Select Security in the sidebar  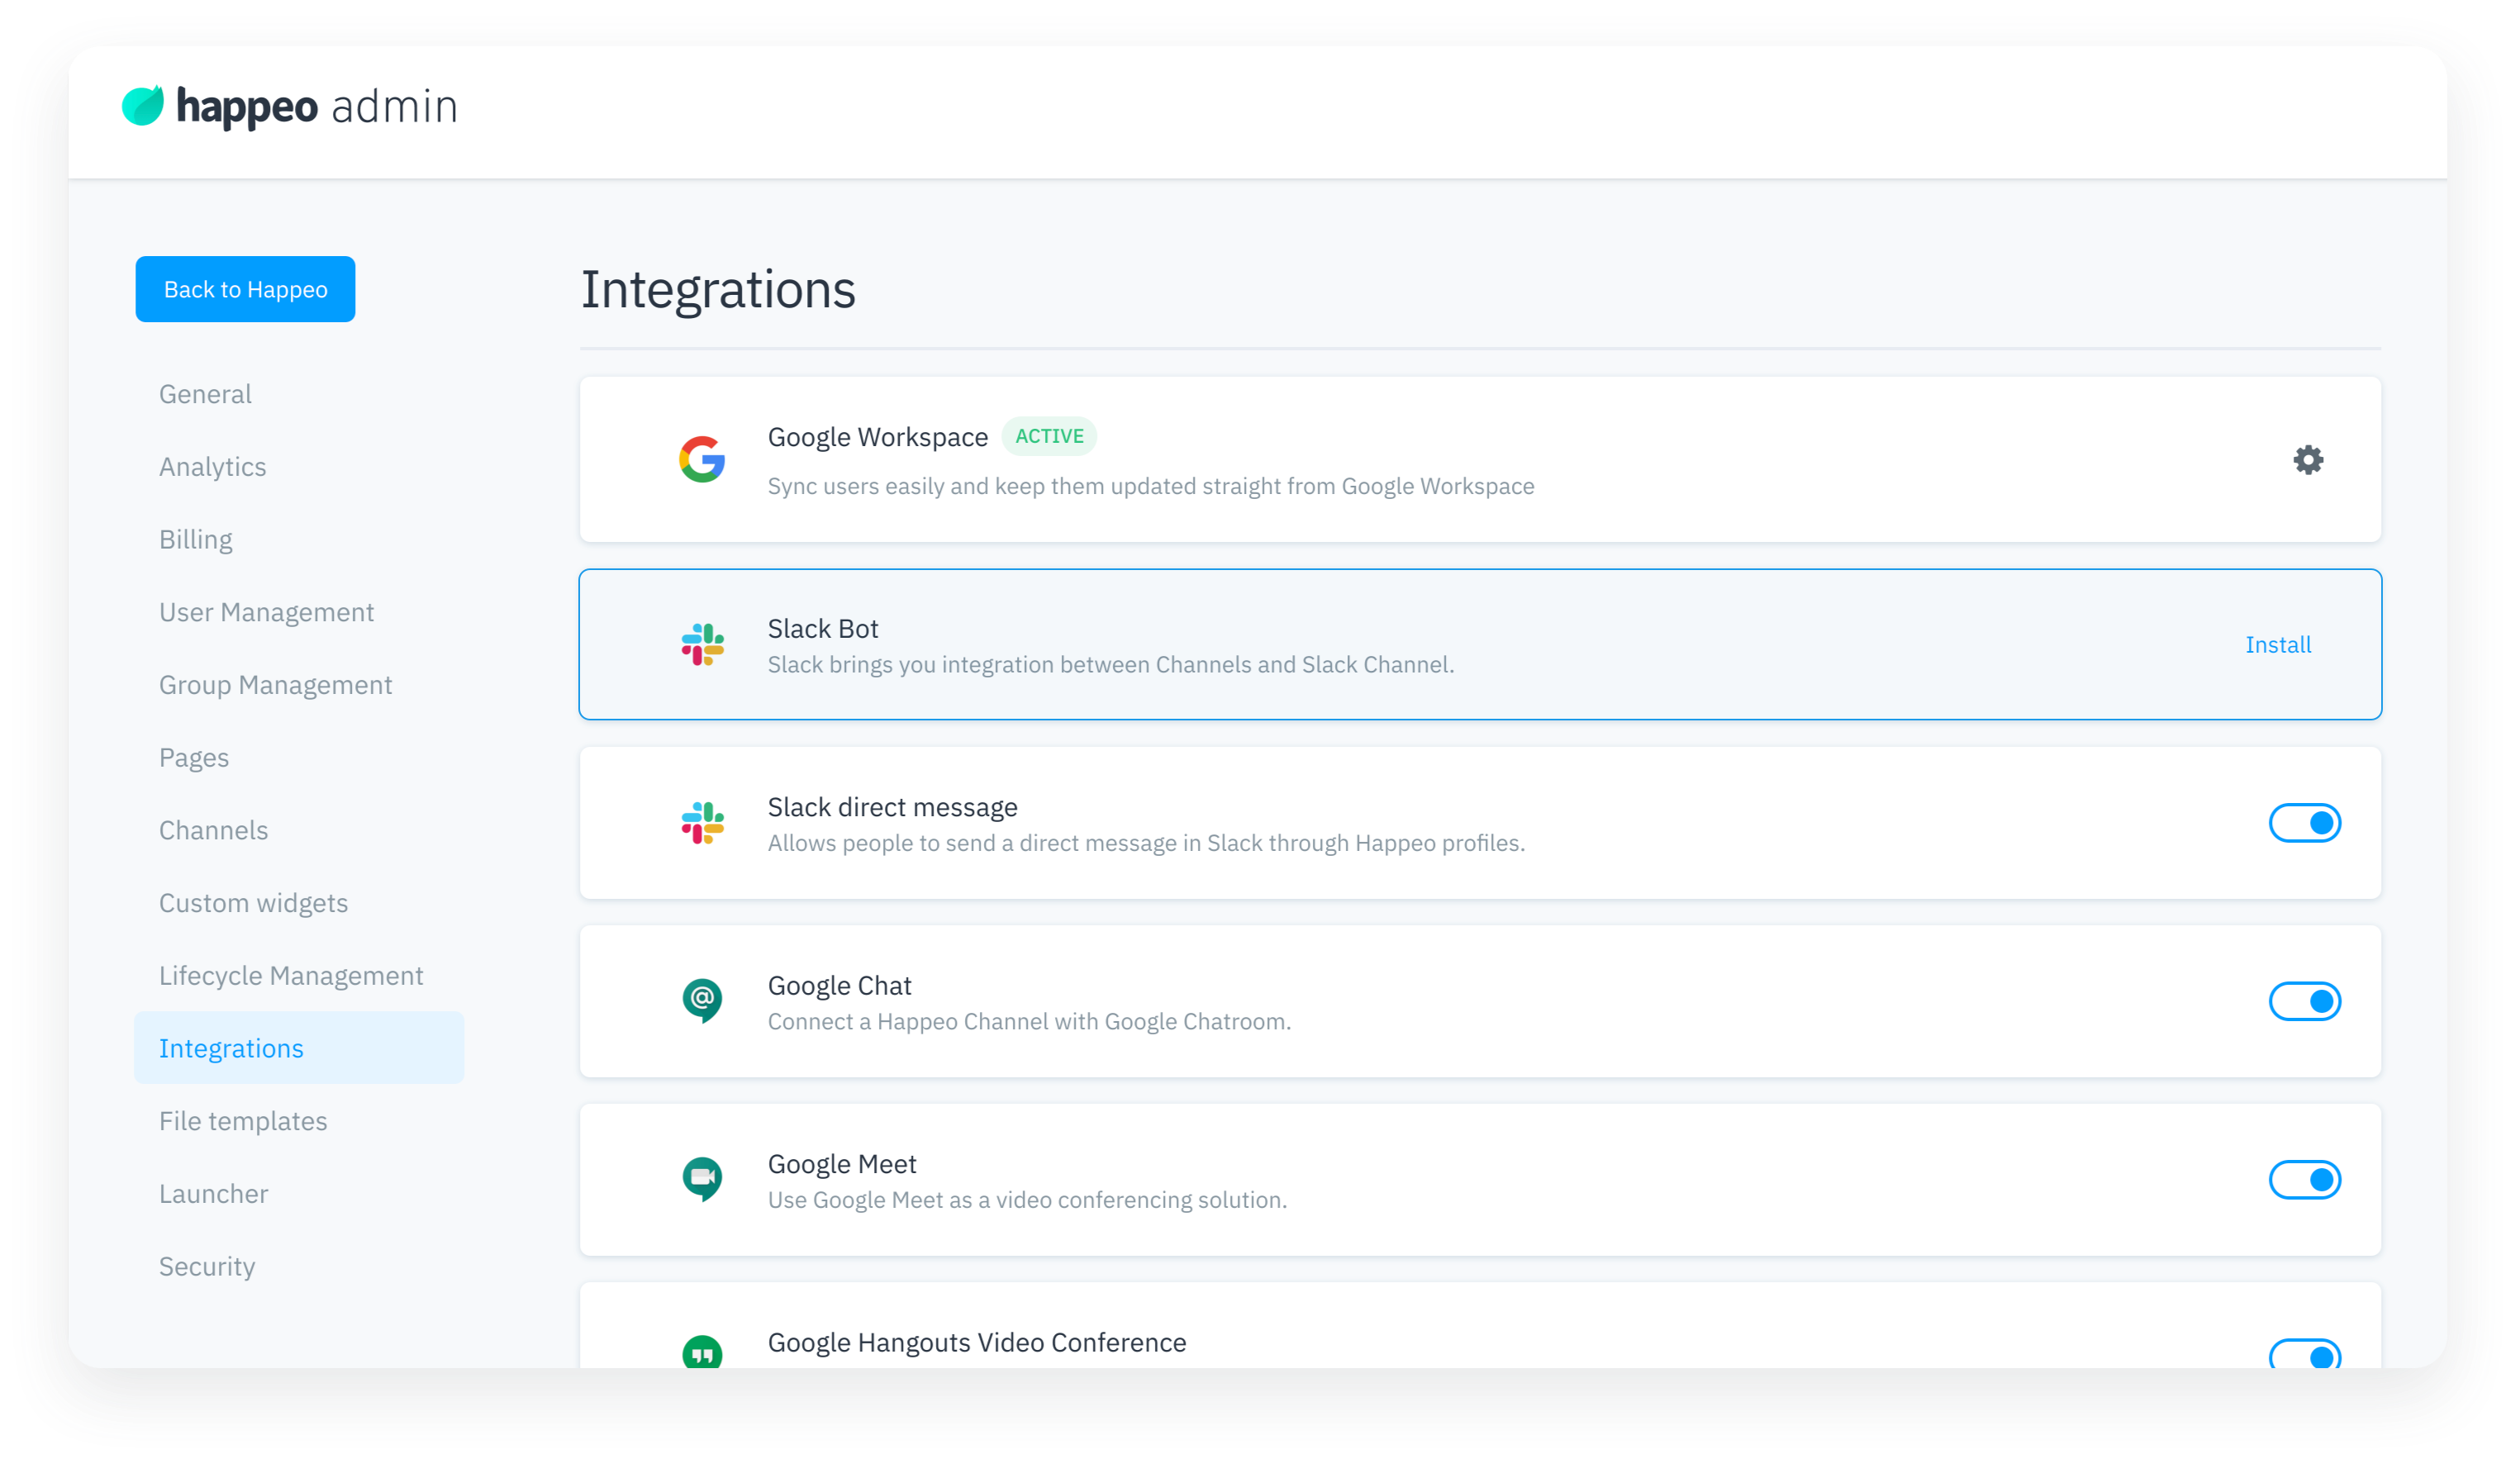click(x=207, y=1267)
